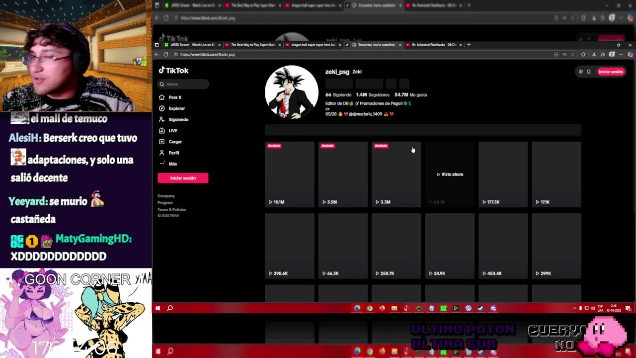Open pinned video with 10.1M views
The image size is (636, 358).
point(290,174)
